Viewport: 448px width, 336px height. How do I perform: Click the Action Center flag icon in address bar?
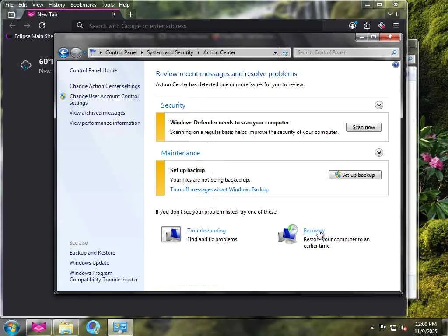93,52
